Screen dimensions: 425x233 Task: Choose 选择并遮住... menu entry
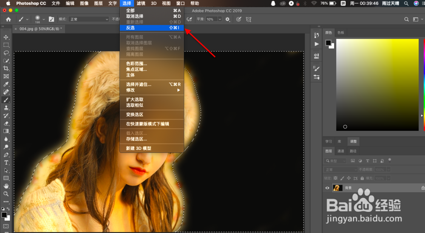click(x=152, y=84)
